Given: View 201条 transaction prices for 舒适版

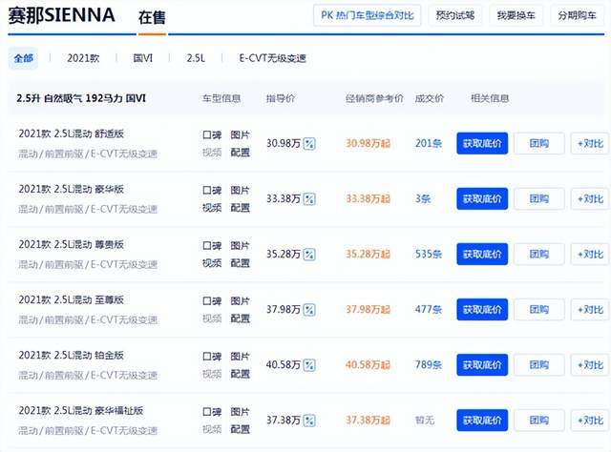Looking at the screenshot, I should (429, 143).
